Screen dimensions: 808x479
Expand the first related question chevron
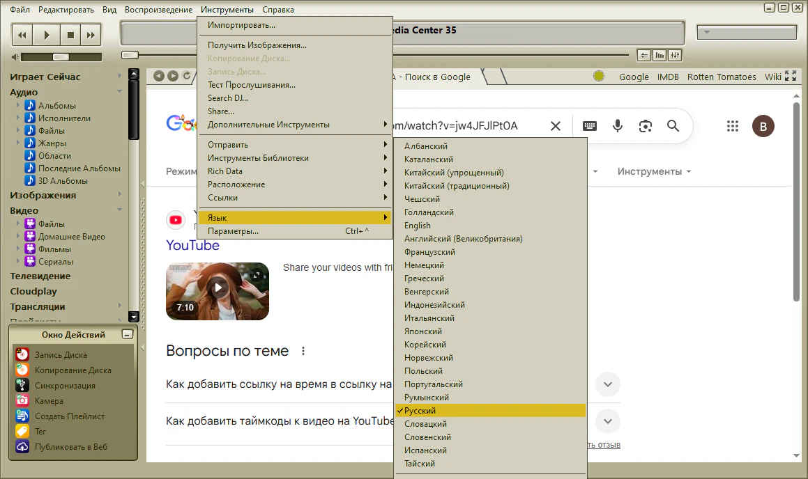click(607, 384)
